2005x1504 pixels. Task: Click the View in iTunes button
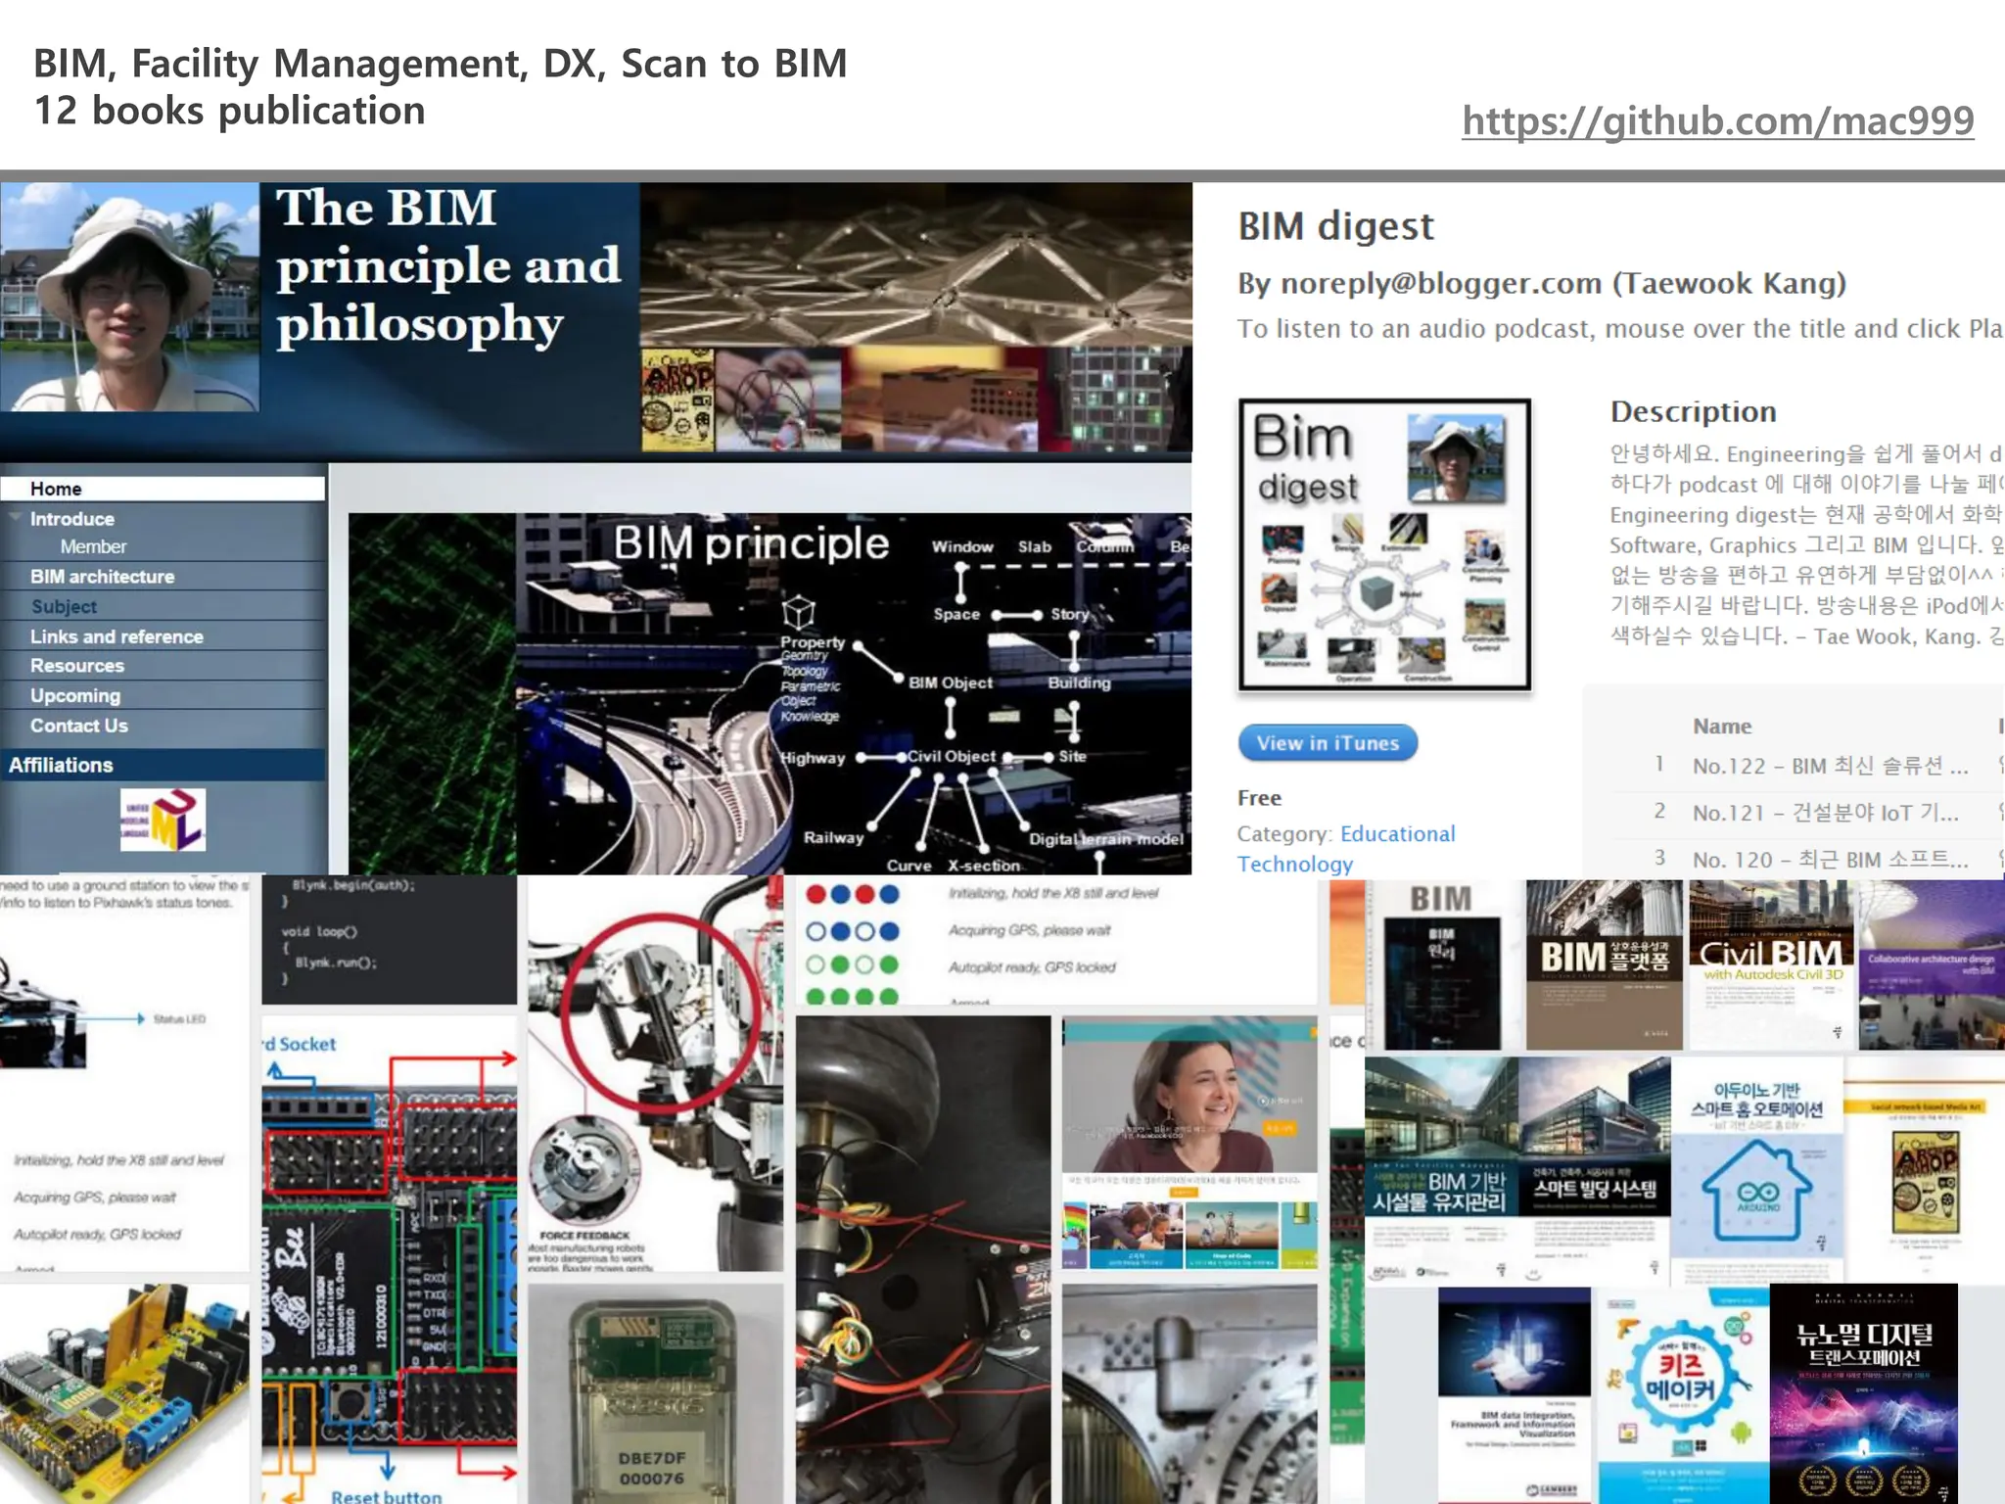(1328, 743)
